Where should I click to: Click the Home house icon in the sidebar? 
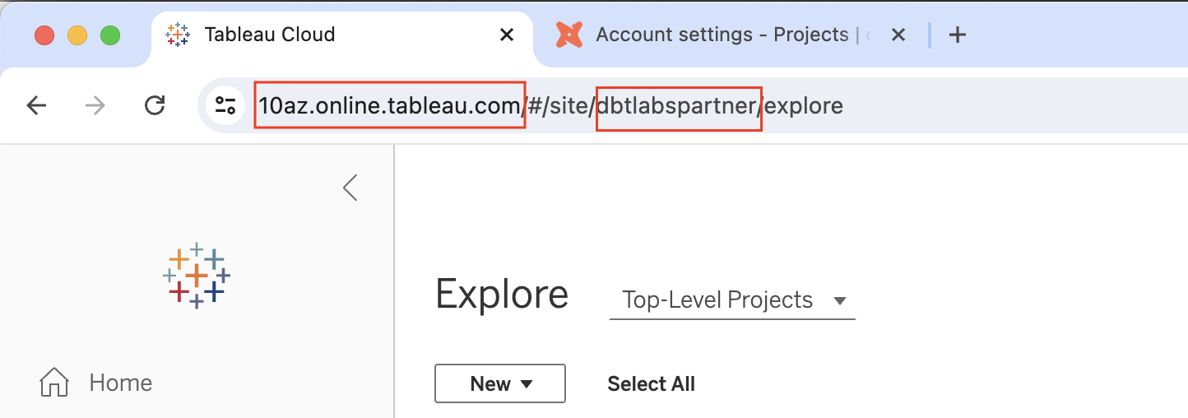[x=54, y=383]
